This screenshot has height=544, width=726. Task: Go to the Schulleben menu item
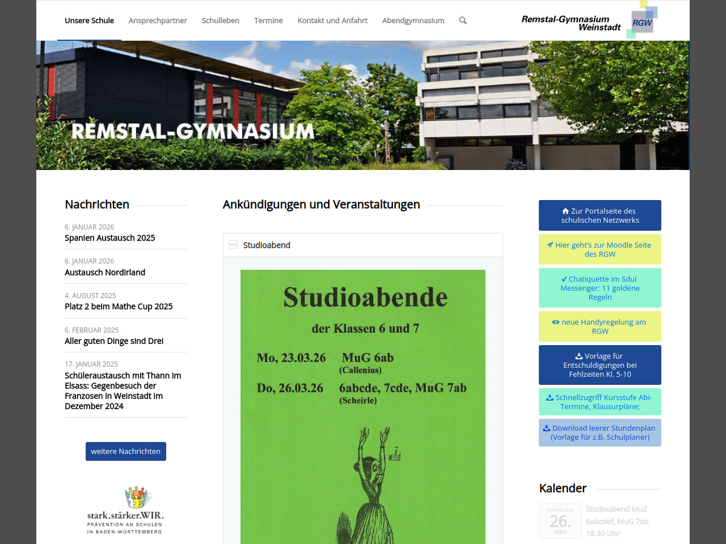pos(220,20)
